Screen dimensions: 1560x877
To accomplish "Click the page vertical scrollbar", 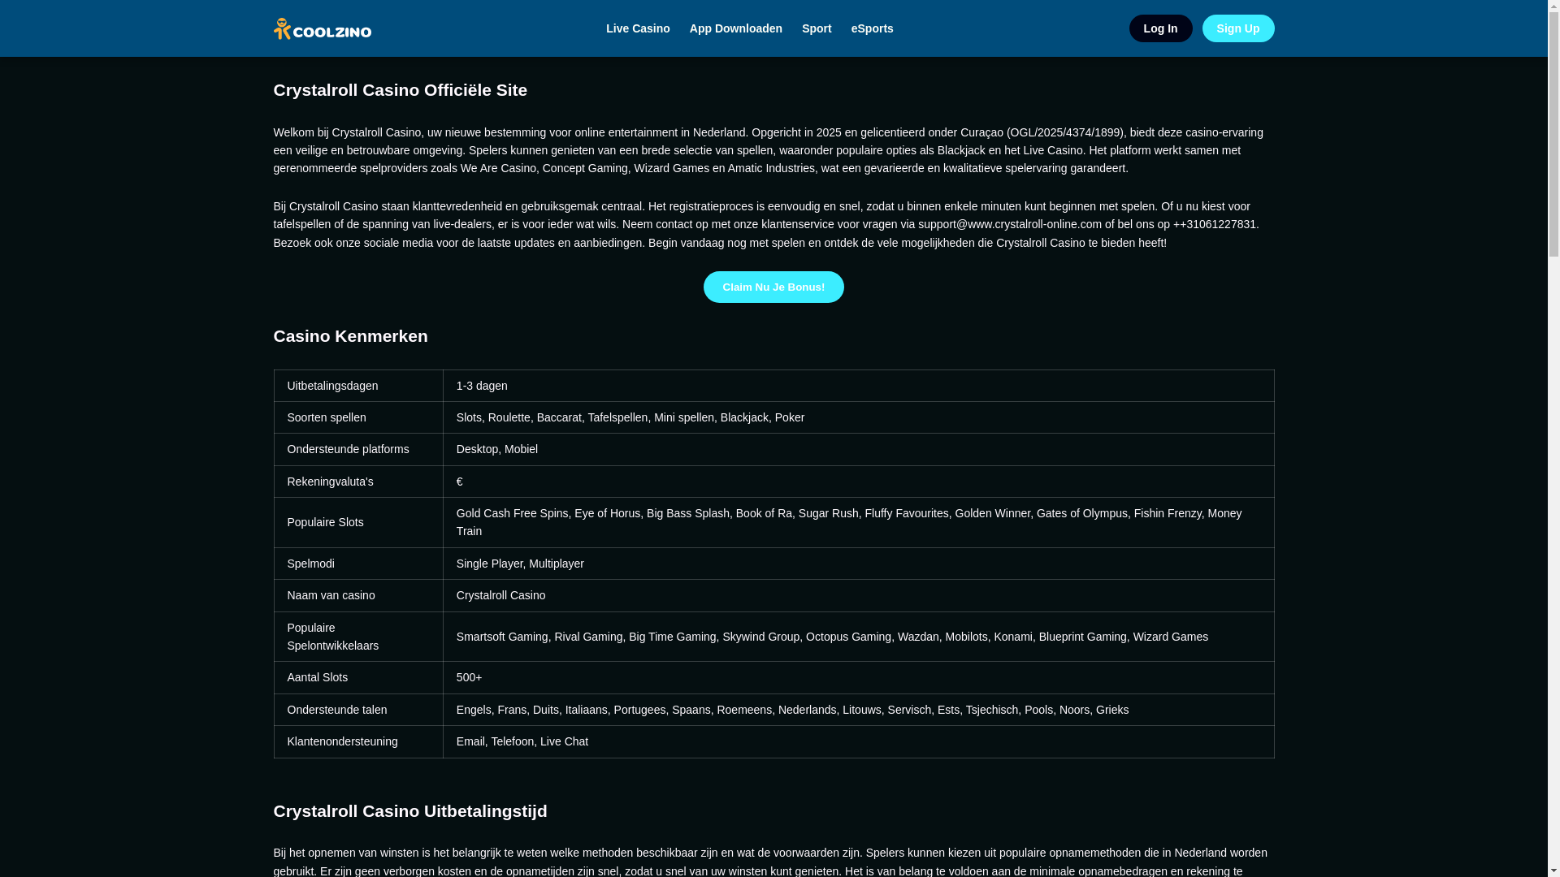I will click(1553, 438).
